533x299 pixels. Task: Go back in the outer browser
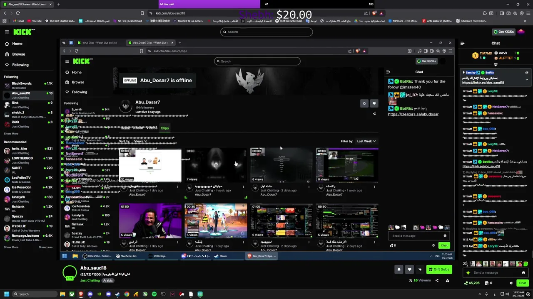pos(5,13)
